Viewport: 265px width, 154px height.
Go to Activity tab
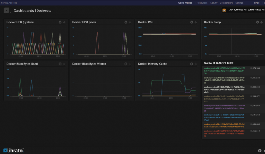[214, 3]
